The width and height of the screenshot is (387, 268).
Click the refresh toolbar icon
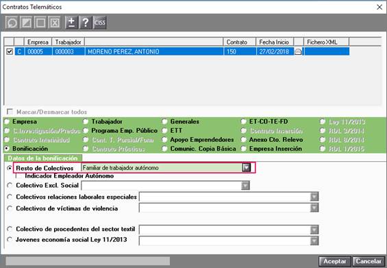click(12, 23)
